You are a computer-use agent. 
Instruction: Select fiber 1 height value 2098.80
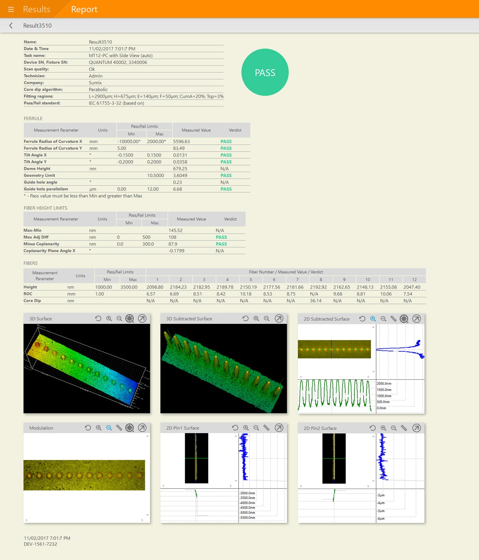tap(155, 287)
